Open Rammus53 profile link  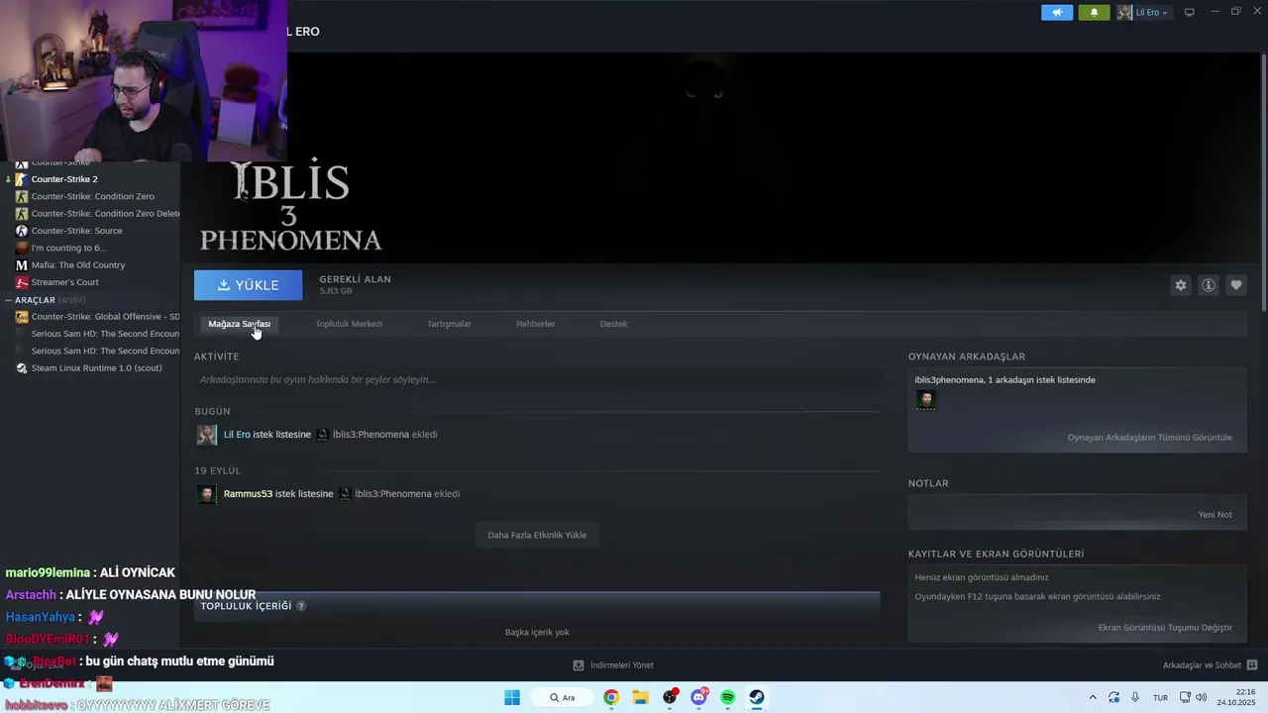click(248, 493)
